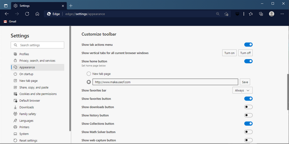The width and height of the screenshot is (289, 144).
Task: Select New tab page radio option
Action: pos(89,74)
